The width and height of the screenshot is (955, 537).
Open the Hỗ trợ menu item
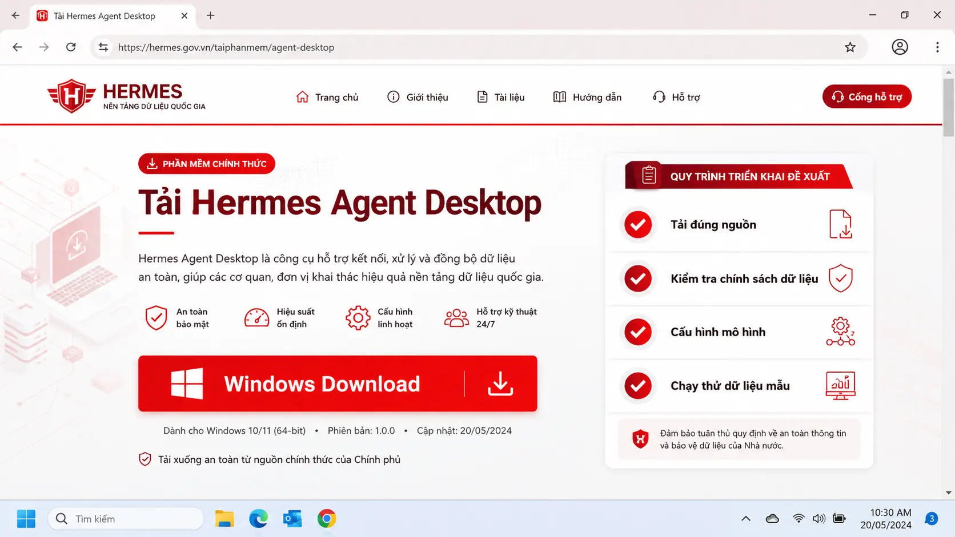click(676, 97)
